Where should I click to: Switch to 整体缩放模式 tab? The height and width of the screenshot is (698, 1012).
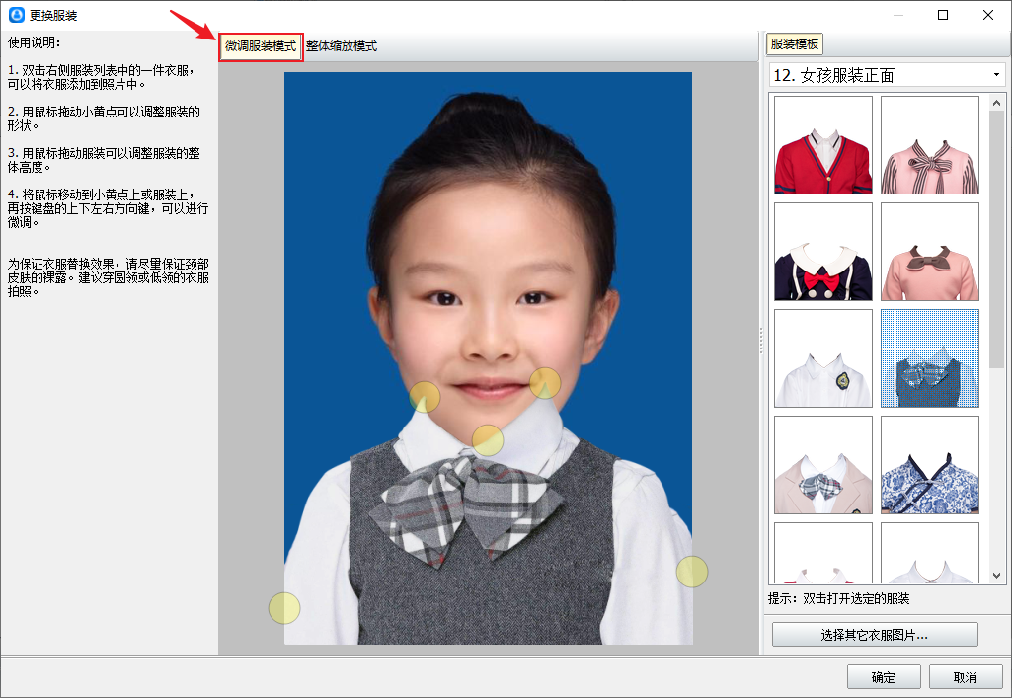342,46
